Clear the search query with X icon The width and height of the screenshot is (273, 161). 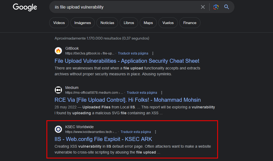pos(203,7)
